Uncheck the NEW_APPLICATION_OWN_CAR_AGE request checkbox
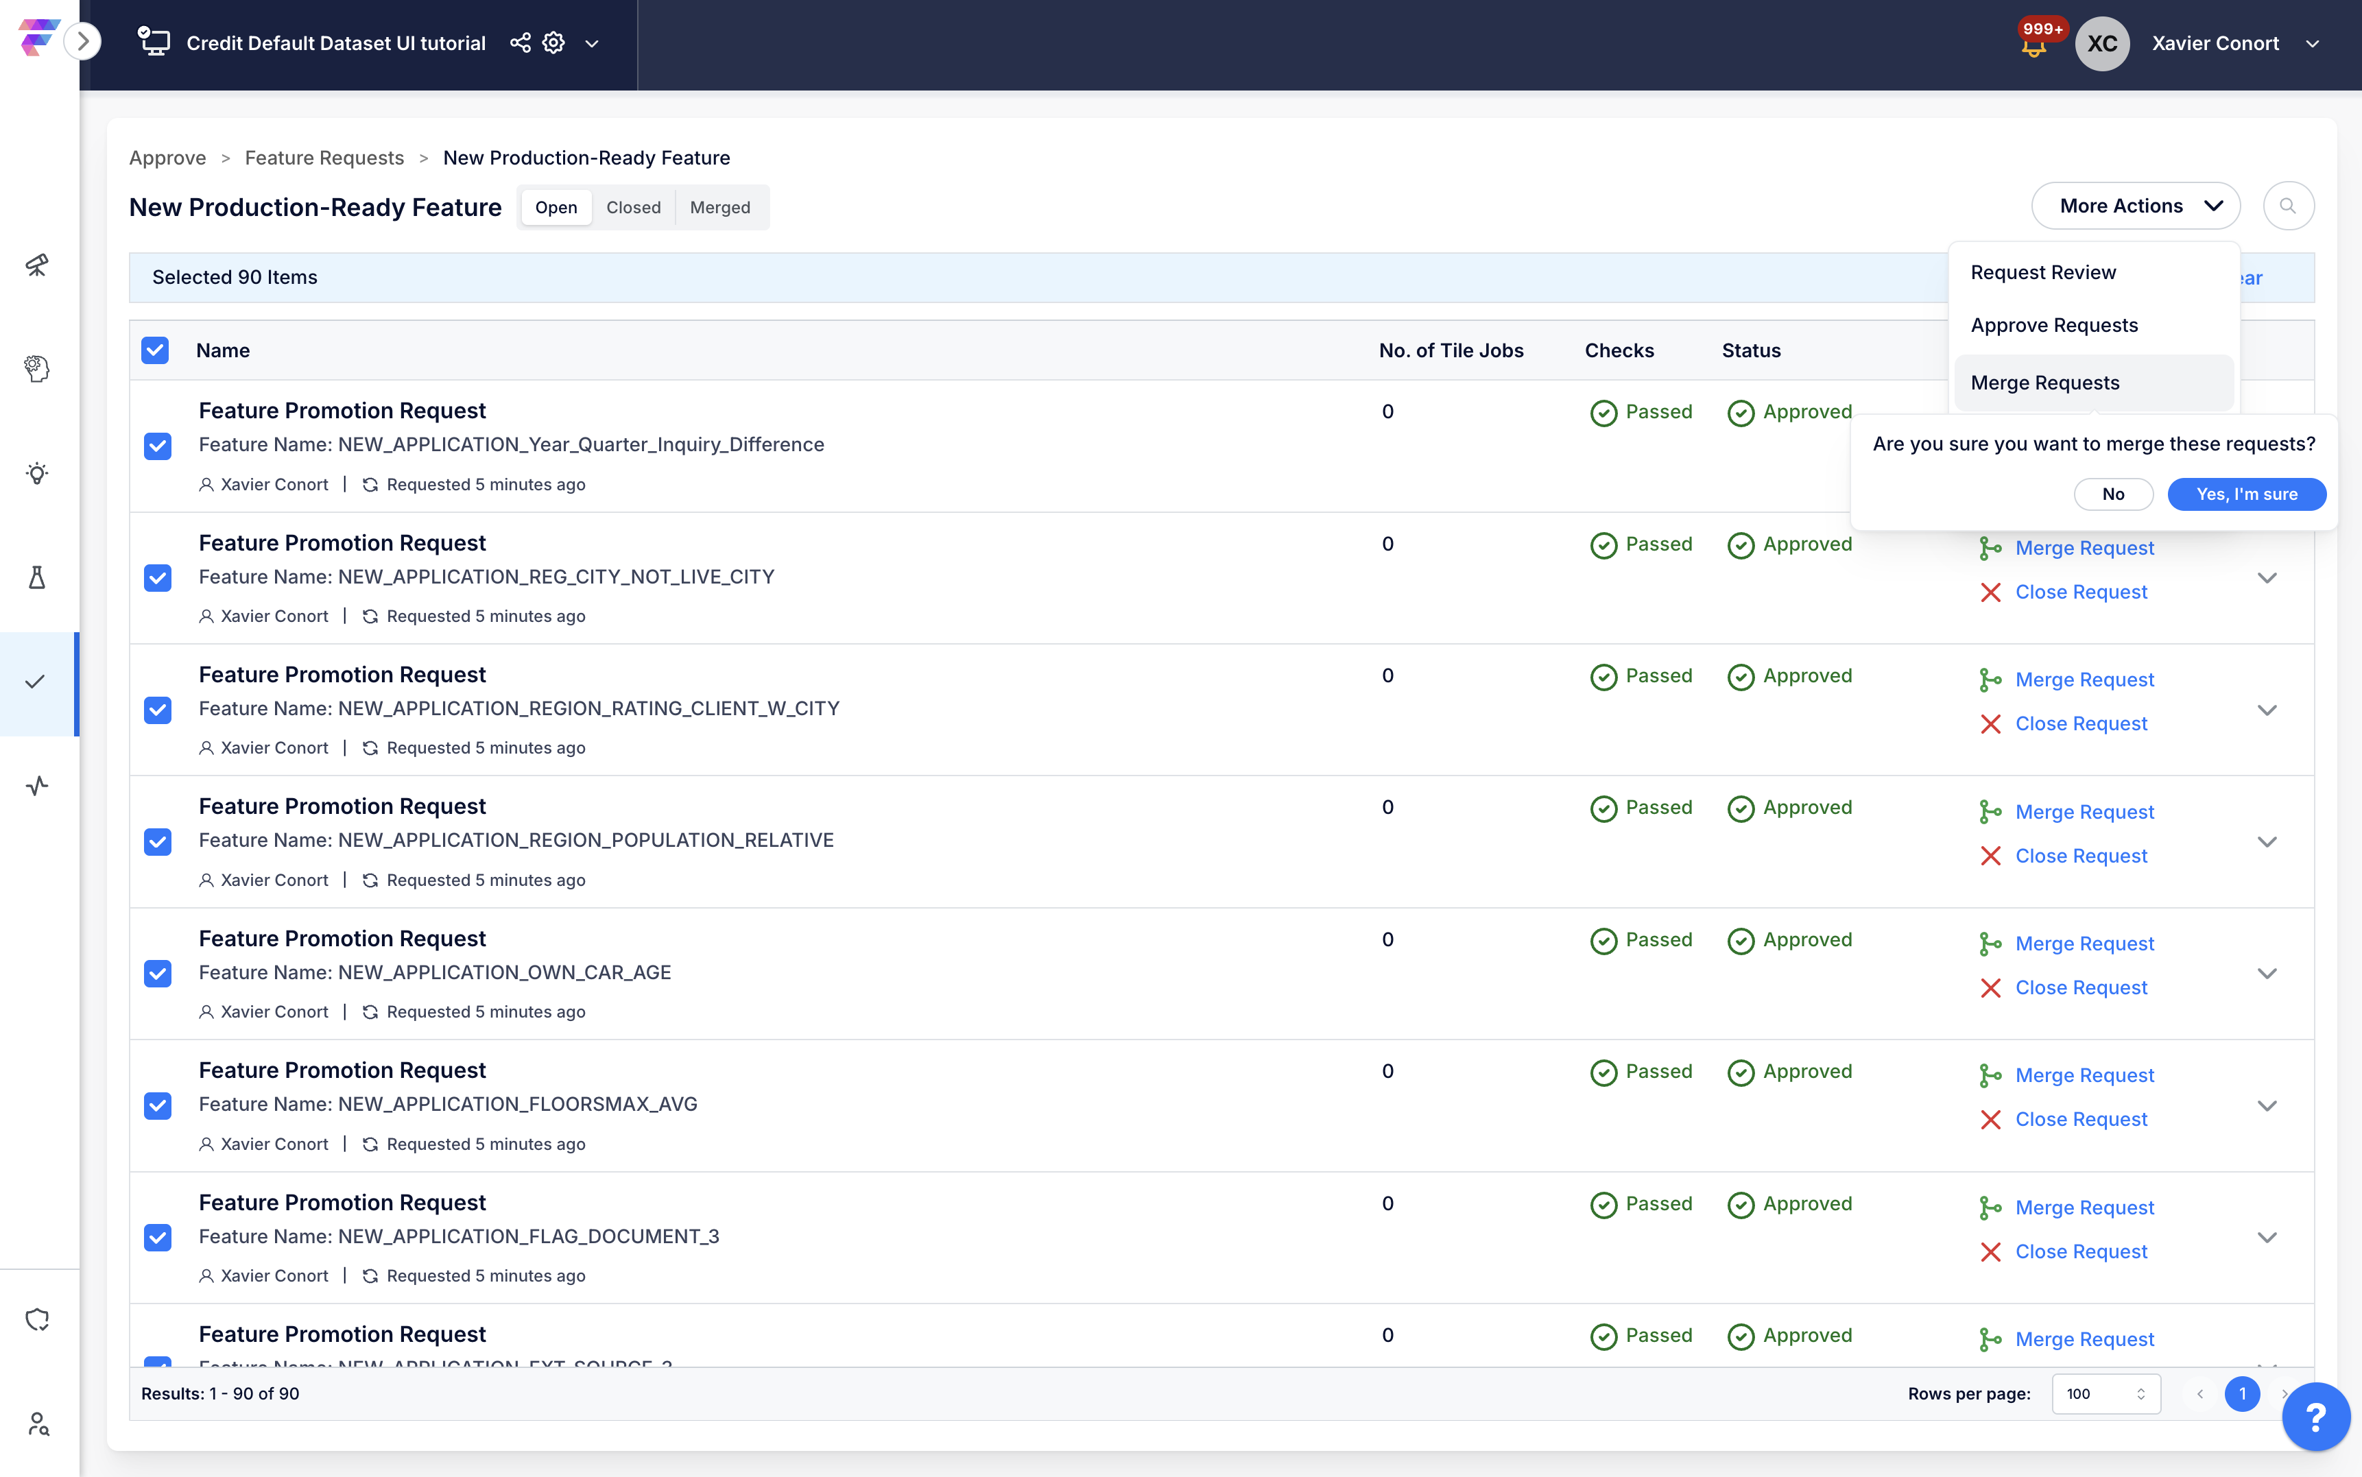Screen dimensions: 2362x1477 157,973
